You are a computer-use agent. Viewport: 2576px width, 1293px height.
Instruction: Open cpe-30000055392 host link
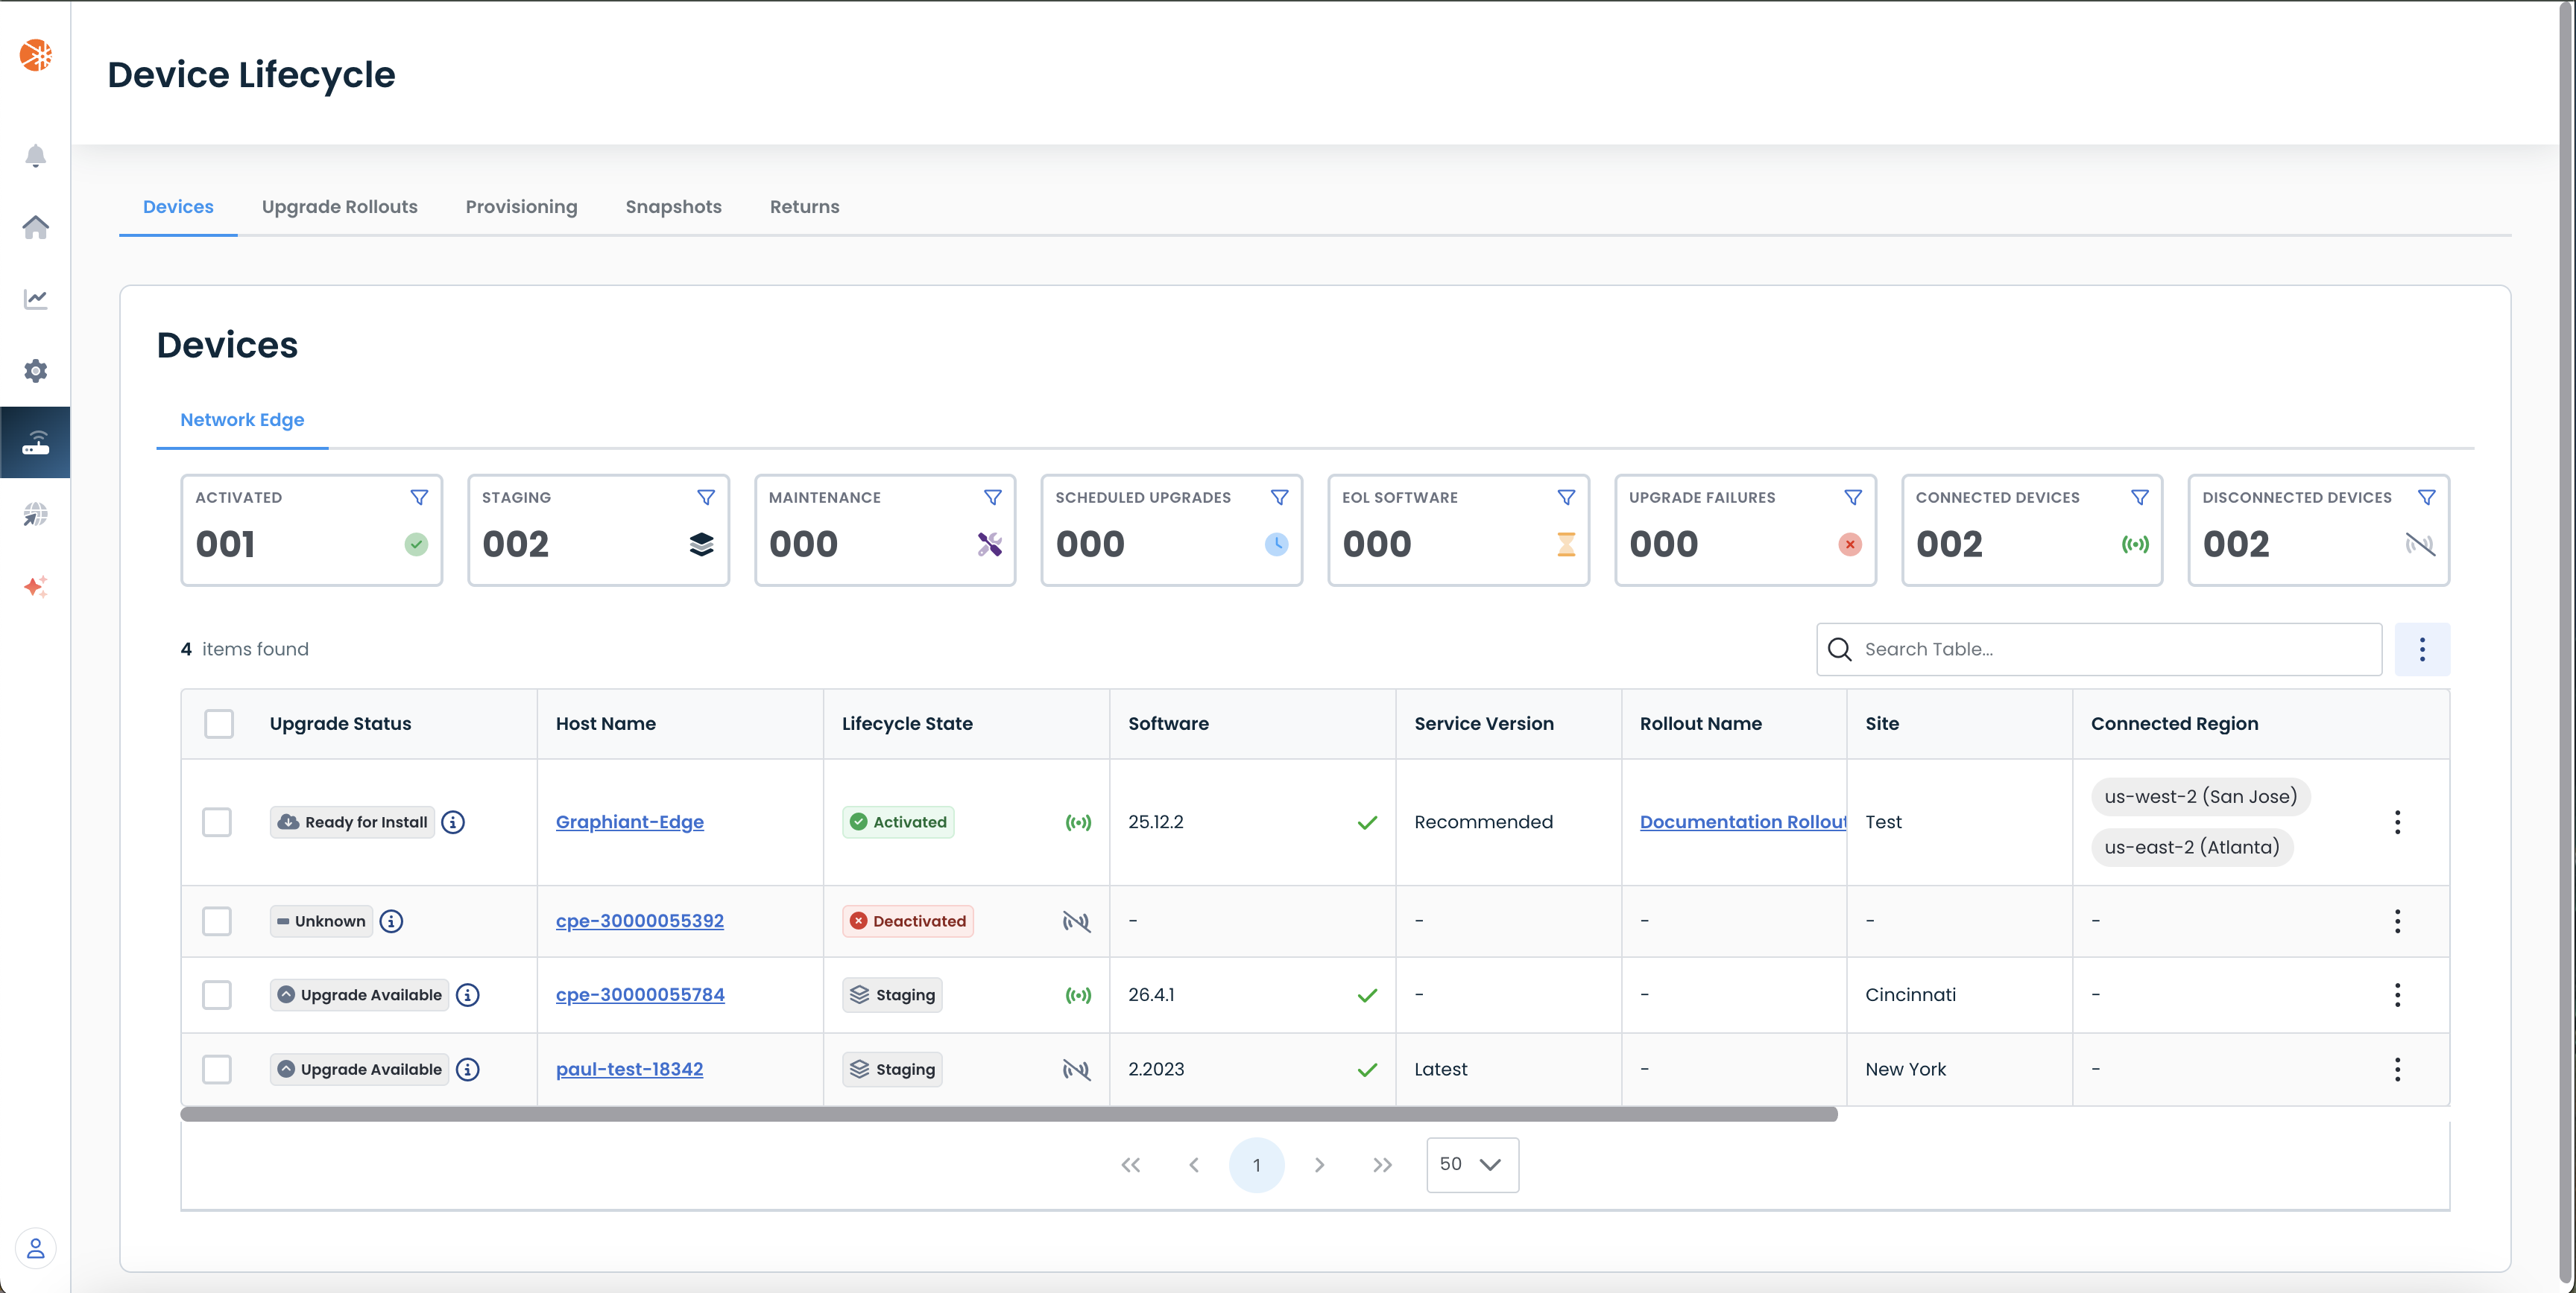640,921
